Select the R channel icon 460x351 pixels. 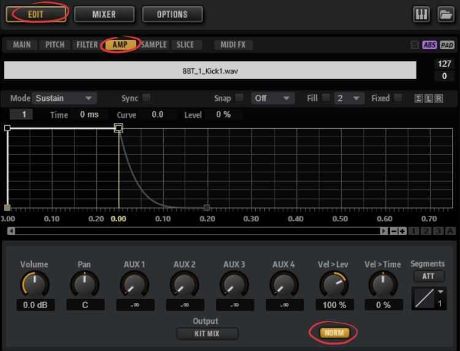click(x=439, y=99)
